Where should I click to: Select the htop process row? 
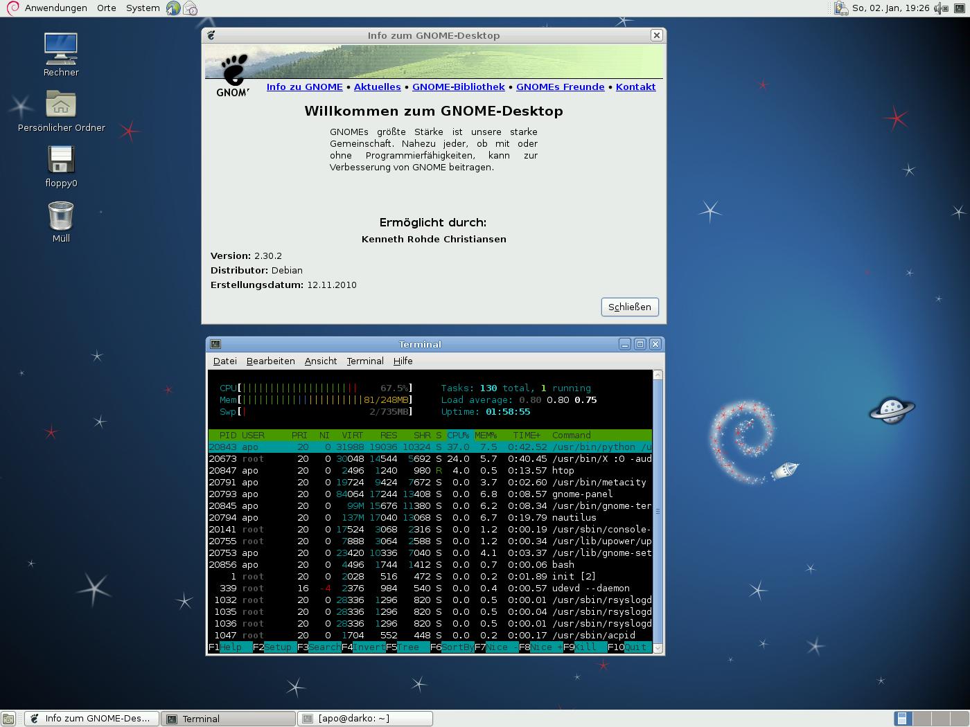[430, 471]
